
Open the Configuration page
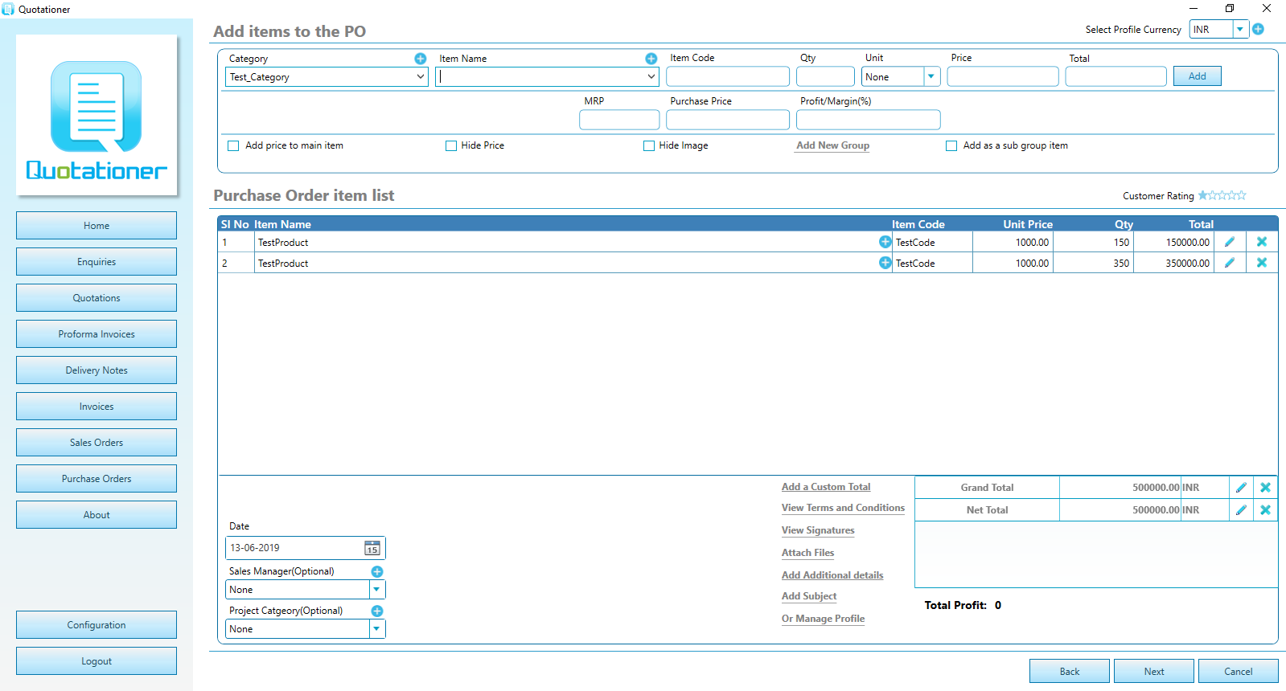[97, 625]
